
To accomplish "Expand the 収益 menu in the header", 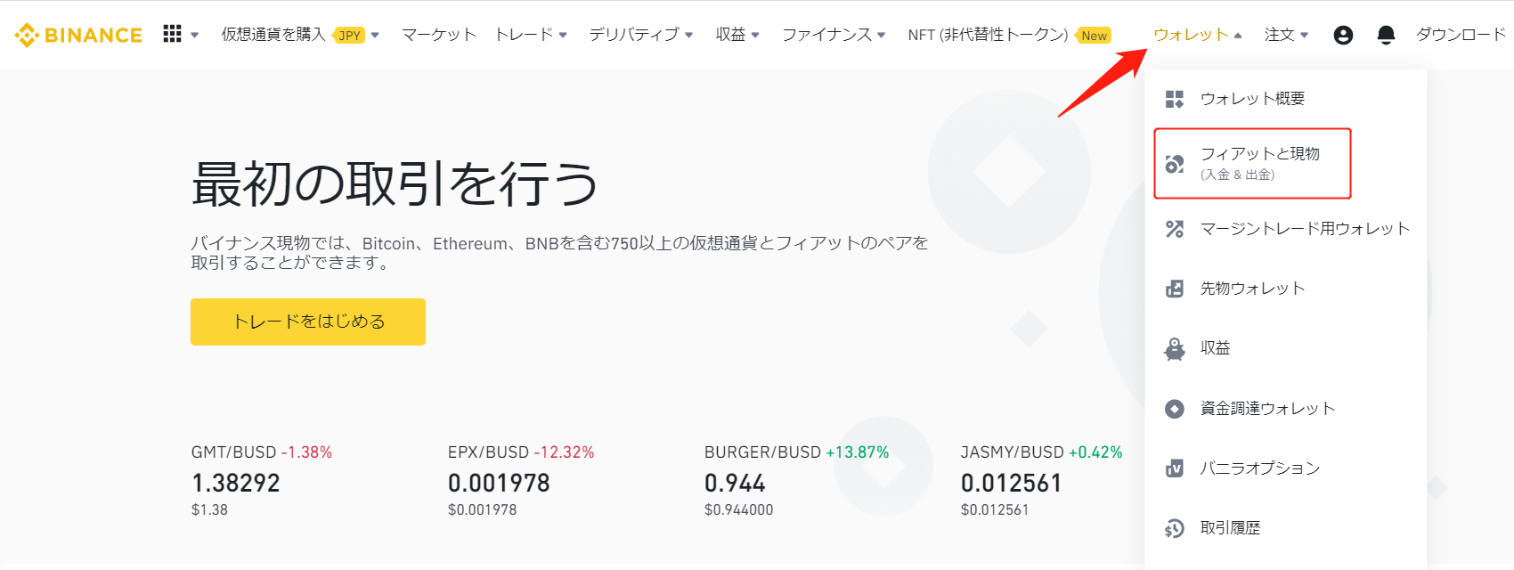I will pos(737,35).
